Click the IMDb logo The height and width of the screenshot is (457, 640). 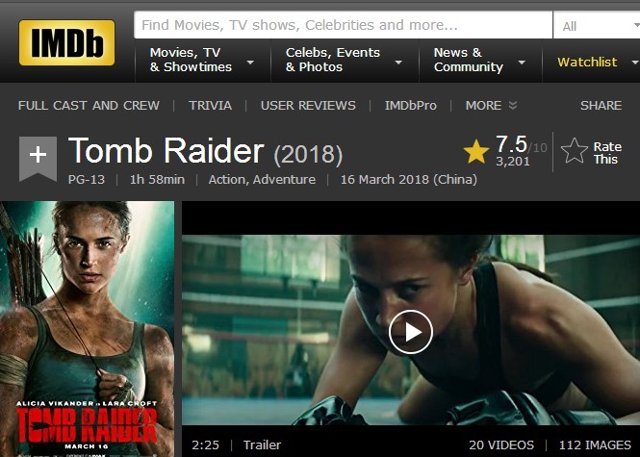[66, 42]
